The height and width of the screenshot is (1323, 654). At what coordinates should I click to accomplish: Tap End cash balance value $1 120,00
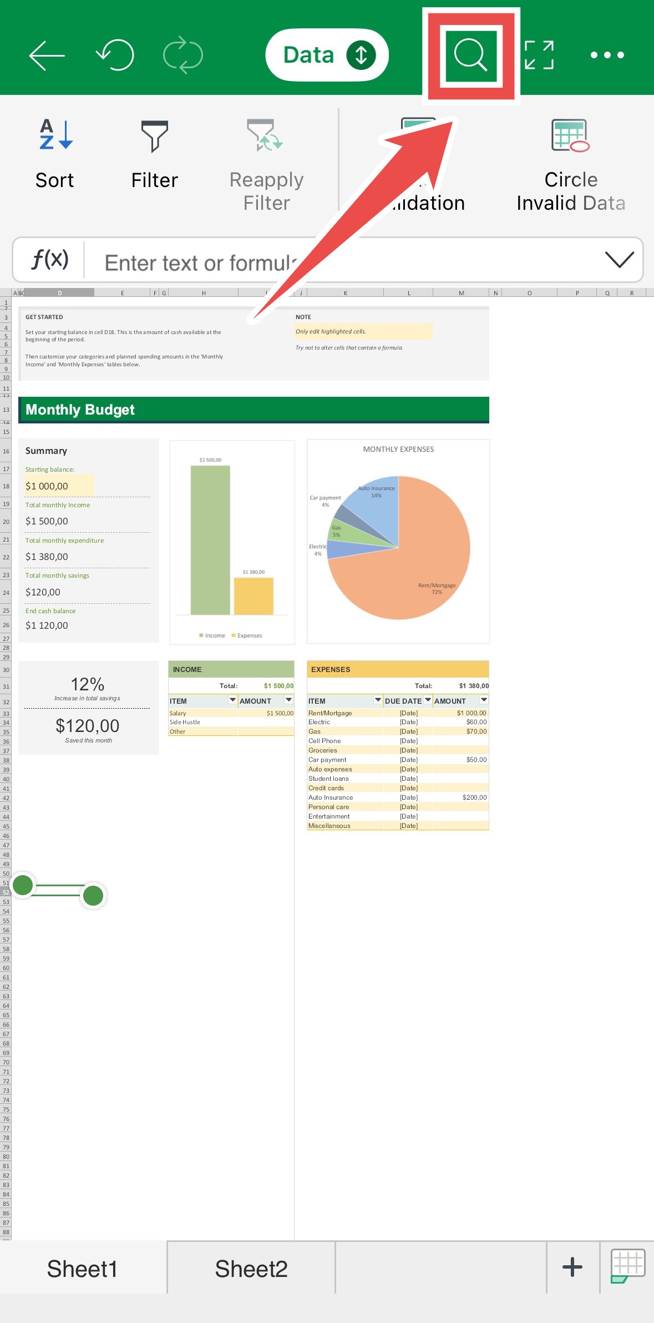click(47, 625)
